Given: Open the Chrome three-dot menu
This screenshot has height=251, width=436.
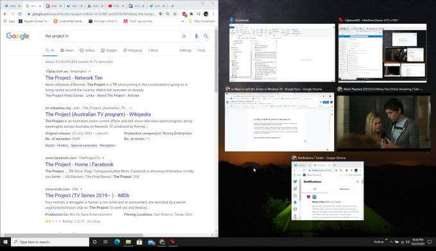Looking at the screenshot, I should click(214, 13).
